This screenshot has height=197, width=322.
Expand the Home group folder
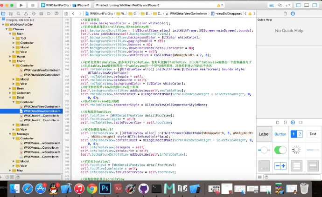9,56
